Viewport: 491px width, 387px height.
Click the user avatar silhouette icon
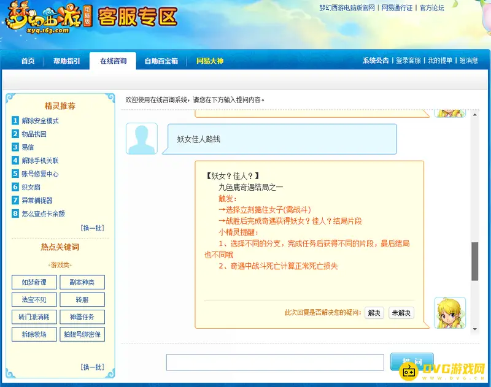click(x=142, y=139)
